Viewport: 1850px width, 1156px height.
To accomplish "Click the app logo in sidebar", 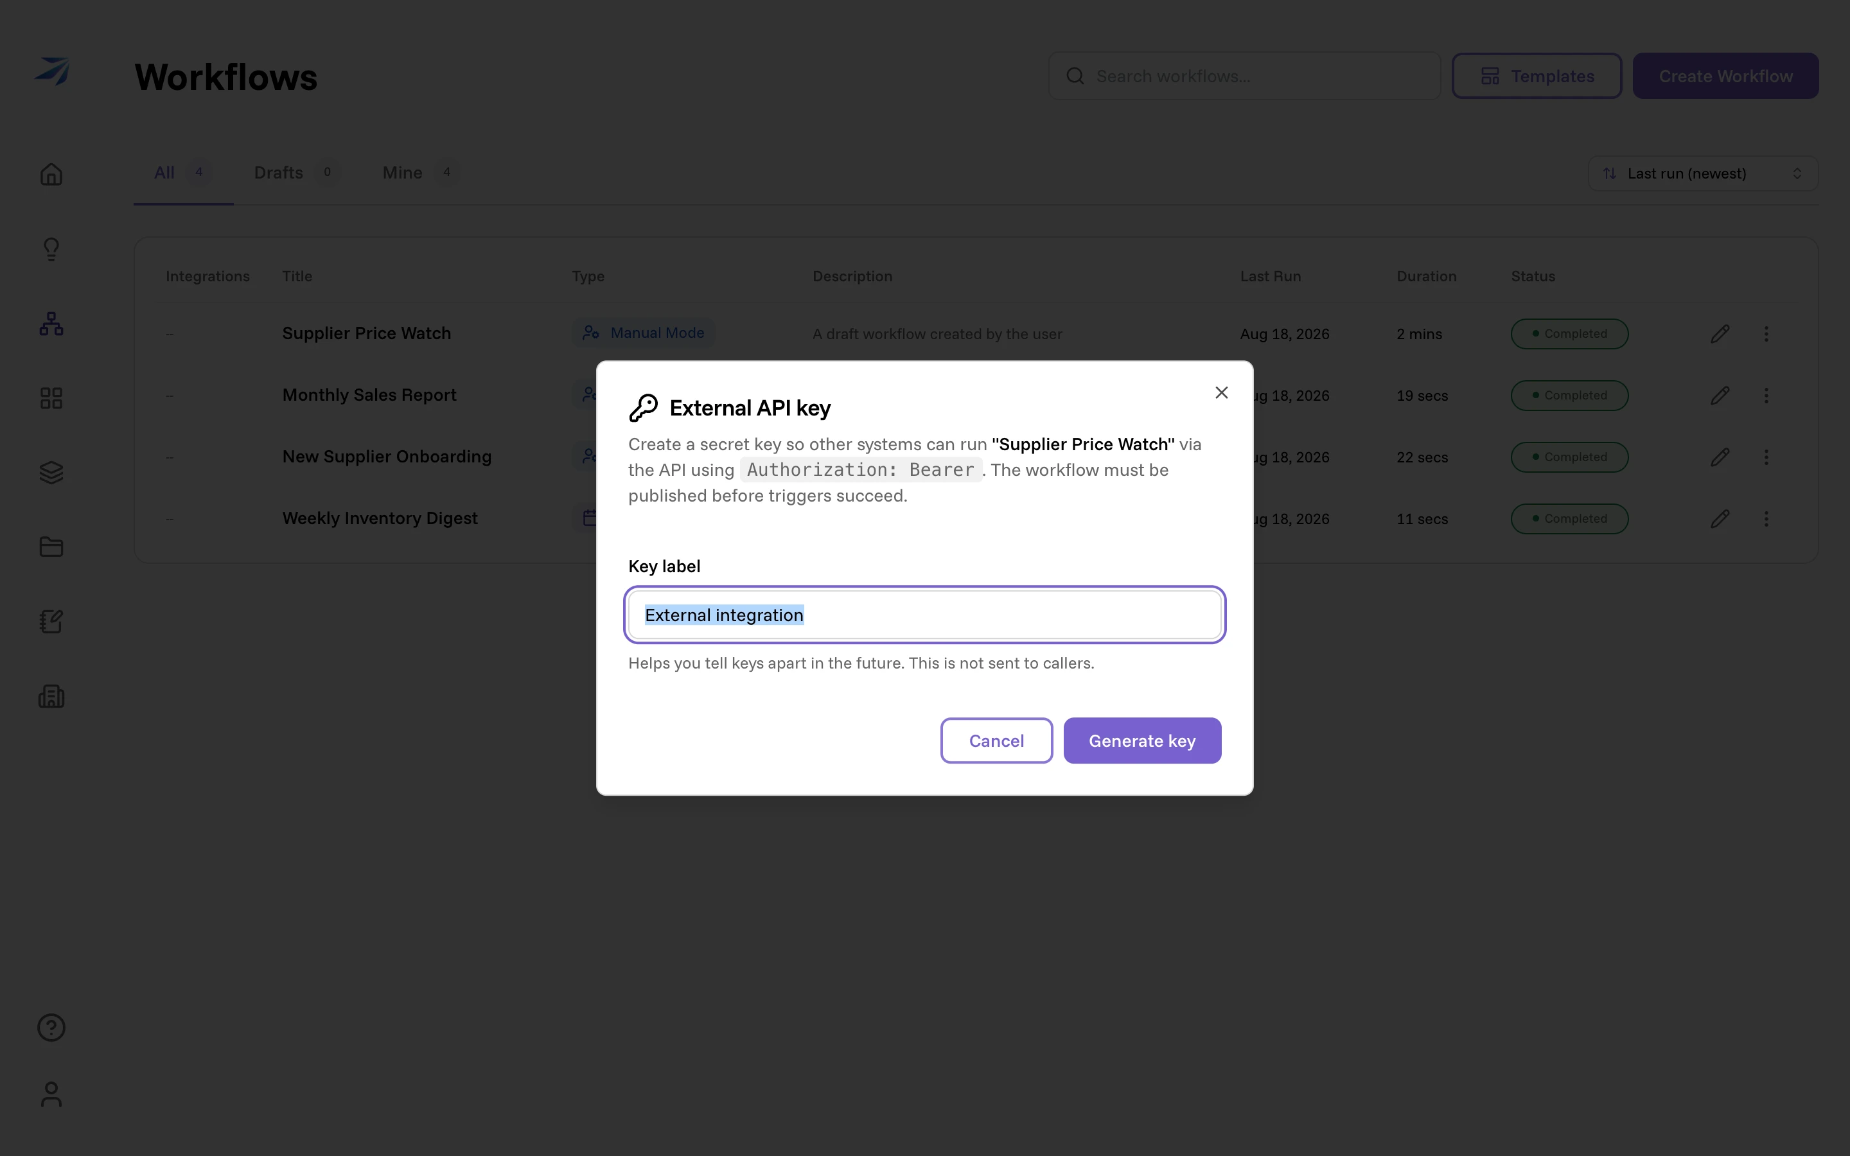I will tap(52, 71).
